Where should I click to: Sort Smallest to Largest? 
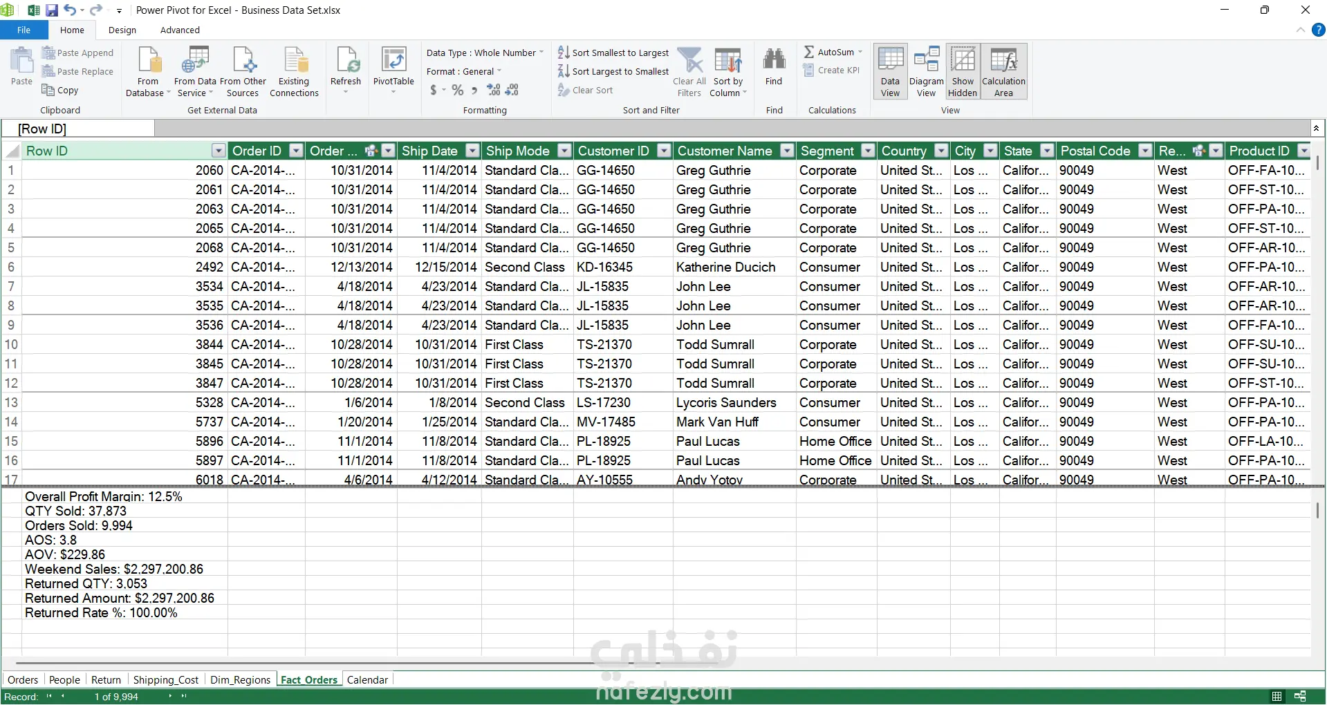coord(613,53)
